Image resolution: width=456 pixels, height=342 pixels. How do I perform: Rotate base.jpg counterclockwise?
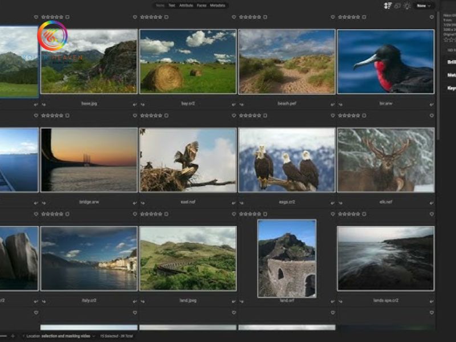(44, 104)
